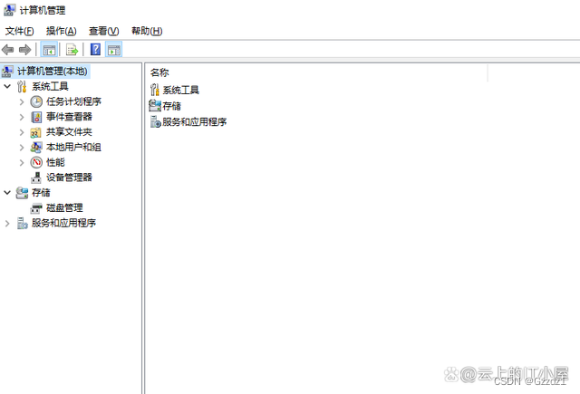The height and width of the screenshot is (394, 580).
Task: Click the 性能 gauge icon
Action: tap(36, 162)
